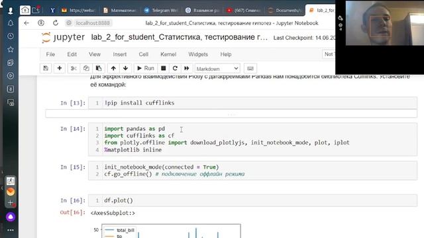Move selected cell up arrow
This screenshot has height=238, width=424.
pyautogui.click(x=113, y=68)
